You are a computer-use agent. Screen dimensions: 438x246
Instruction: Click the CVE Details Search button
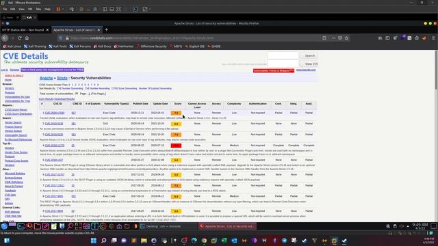pyautogui.click(x=309, y=56)
